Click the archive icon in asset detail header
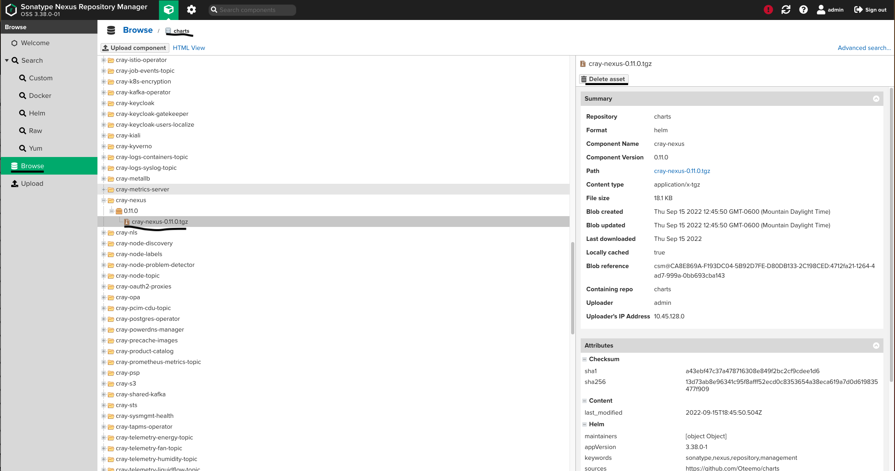The image size is (895, 471). click(583, 64)
